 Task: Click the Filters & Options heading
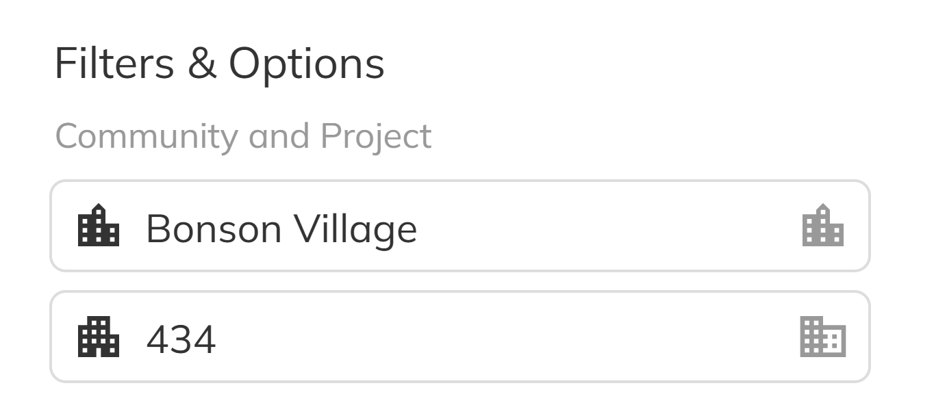tap(220, 64)
